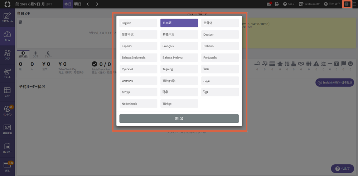Select Nederlands language
The height and width of the screenshot is (176, 358).
click(138, 104)
